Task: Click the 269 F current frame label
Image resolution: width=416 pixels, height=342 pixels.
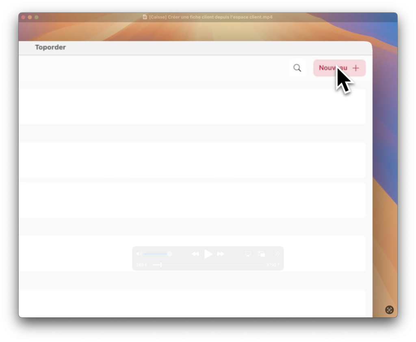Action: 142,265
